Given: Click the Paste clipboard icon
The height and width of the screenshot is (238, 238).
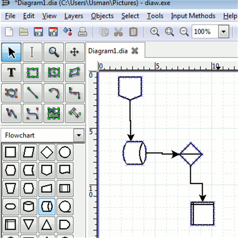Looking at the screenshot, I should (x=133, y=32).
